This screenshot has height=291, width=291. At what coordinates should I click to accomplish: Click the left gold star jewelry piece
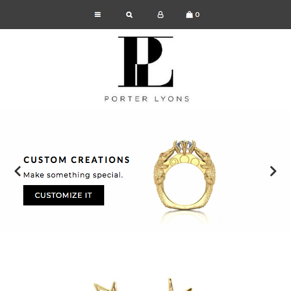pyautogui.click(x=106, y=286)
